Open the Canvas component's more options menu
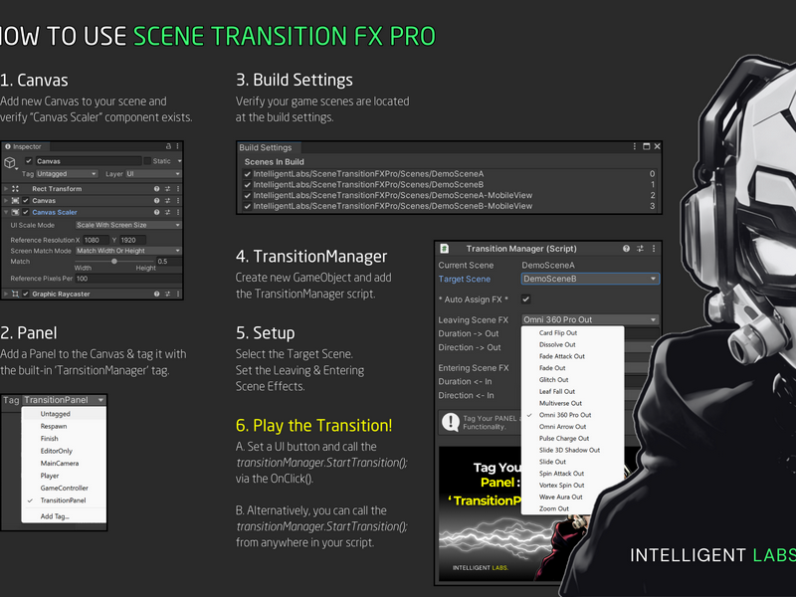Screen dimensions: 796x597 coord(178,201)
